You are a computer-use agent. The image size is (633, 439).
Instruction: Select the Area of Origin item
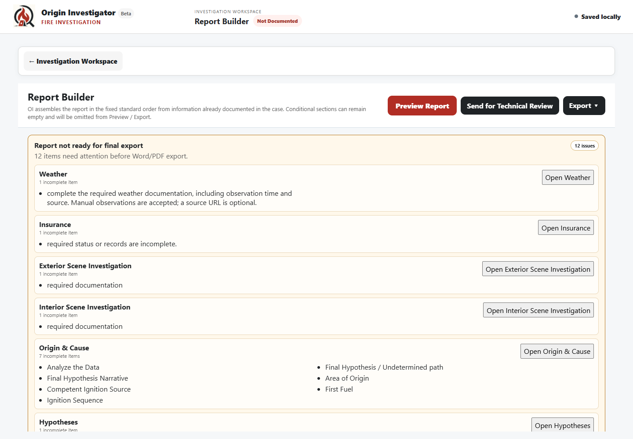(x=347, y=378)
